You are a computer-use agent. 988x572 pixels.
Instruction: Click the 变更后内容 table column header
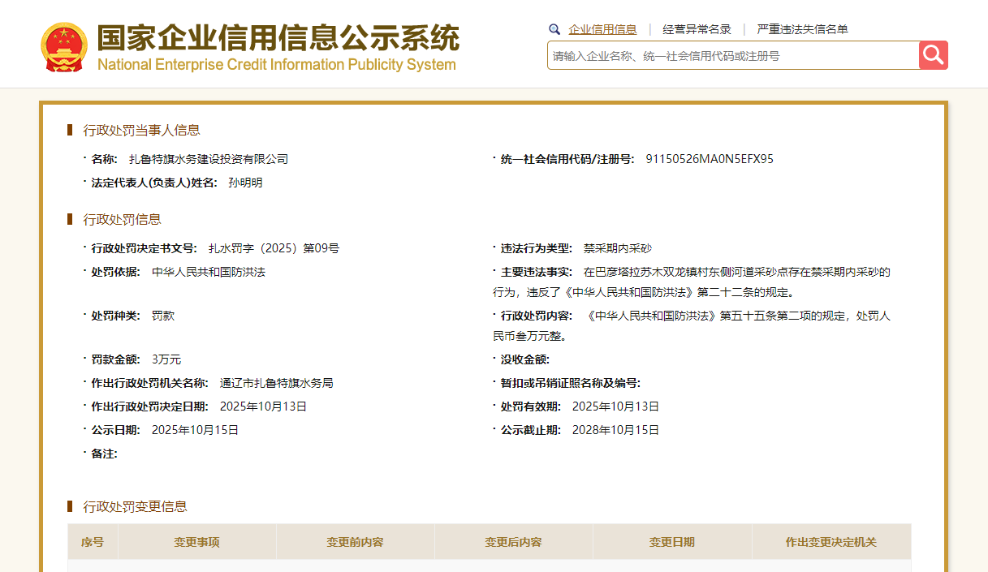click(x=513, y=542)
